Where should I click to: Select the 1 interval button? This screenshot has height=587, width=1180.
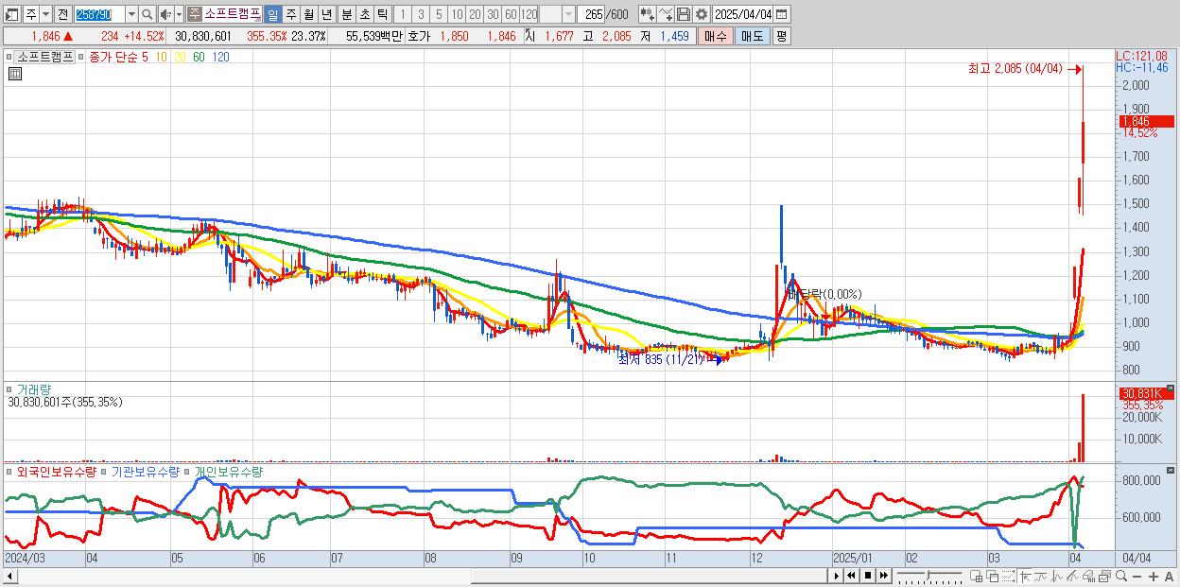click(402, 14)
